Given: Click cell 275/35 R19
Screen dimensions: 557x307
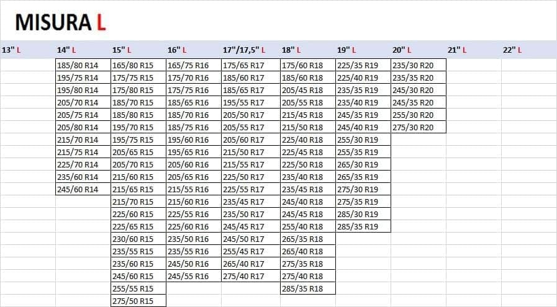Looking at the screenshot, I should pyautogui.click(x=363, y=202).
